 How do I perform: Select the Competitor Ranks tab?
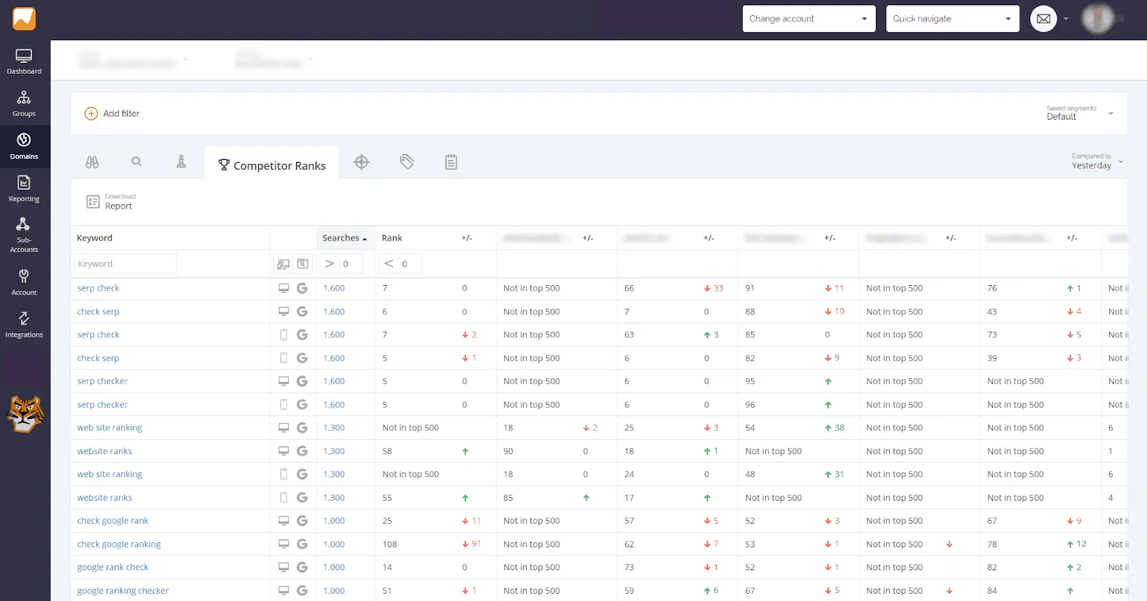[x=272, y=165]
